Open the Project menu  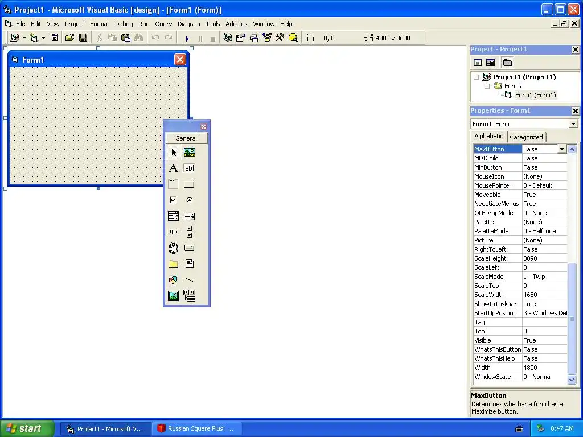click(x=75, y=24)
